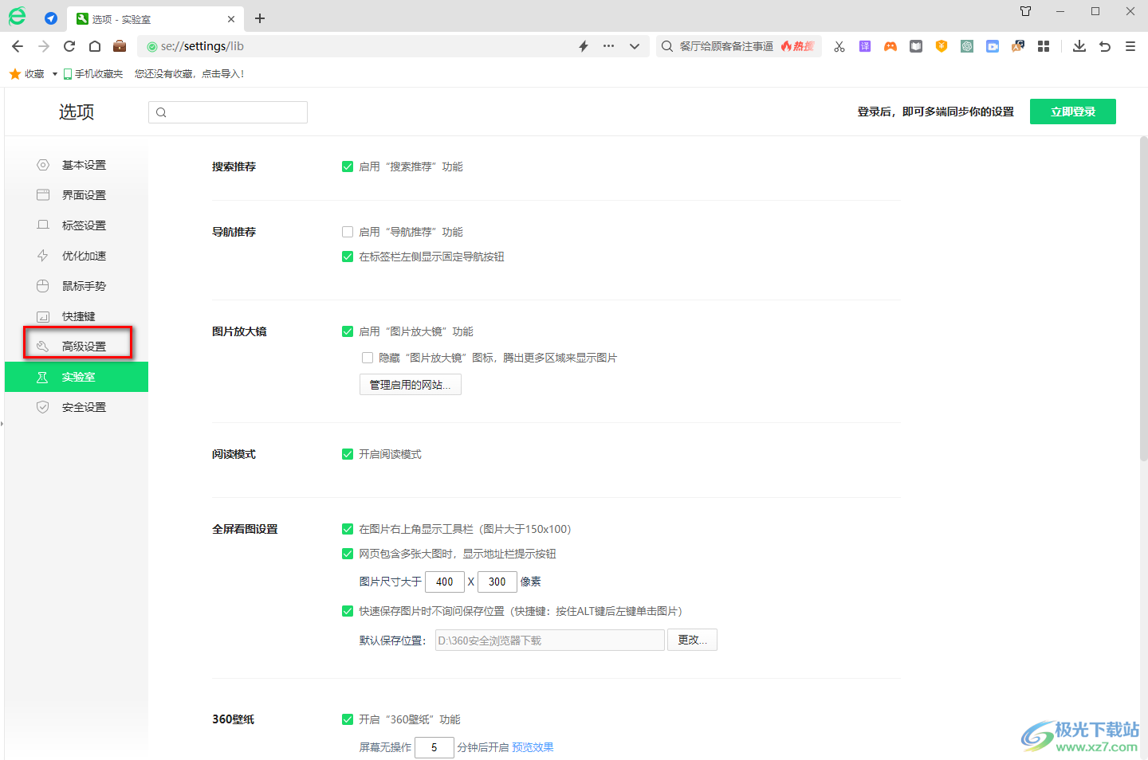Click the blue compass tab icon
Image resolution: width=1148 pixels, height=760 pixels.
coord(51,18)
